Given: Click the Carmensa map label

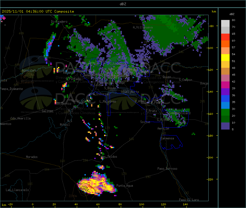Looking at the screenshot, I should (x=167, y=138).
